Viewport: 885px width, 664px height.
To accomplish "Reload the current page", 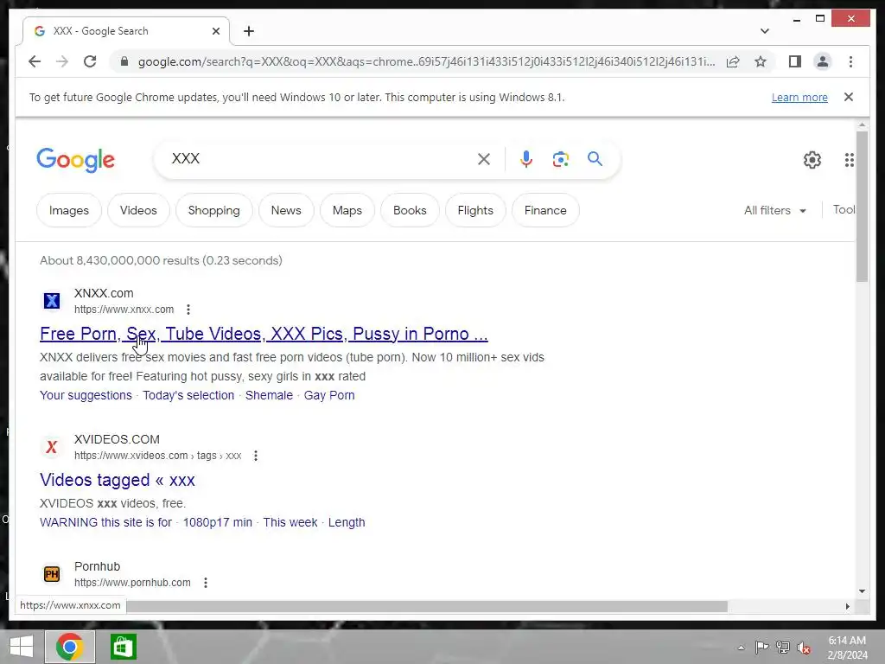I will point(90,61).
